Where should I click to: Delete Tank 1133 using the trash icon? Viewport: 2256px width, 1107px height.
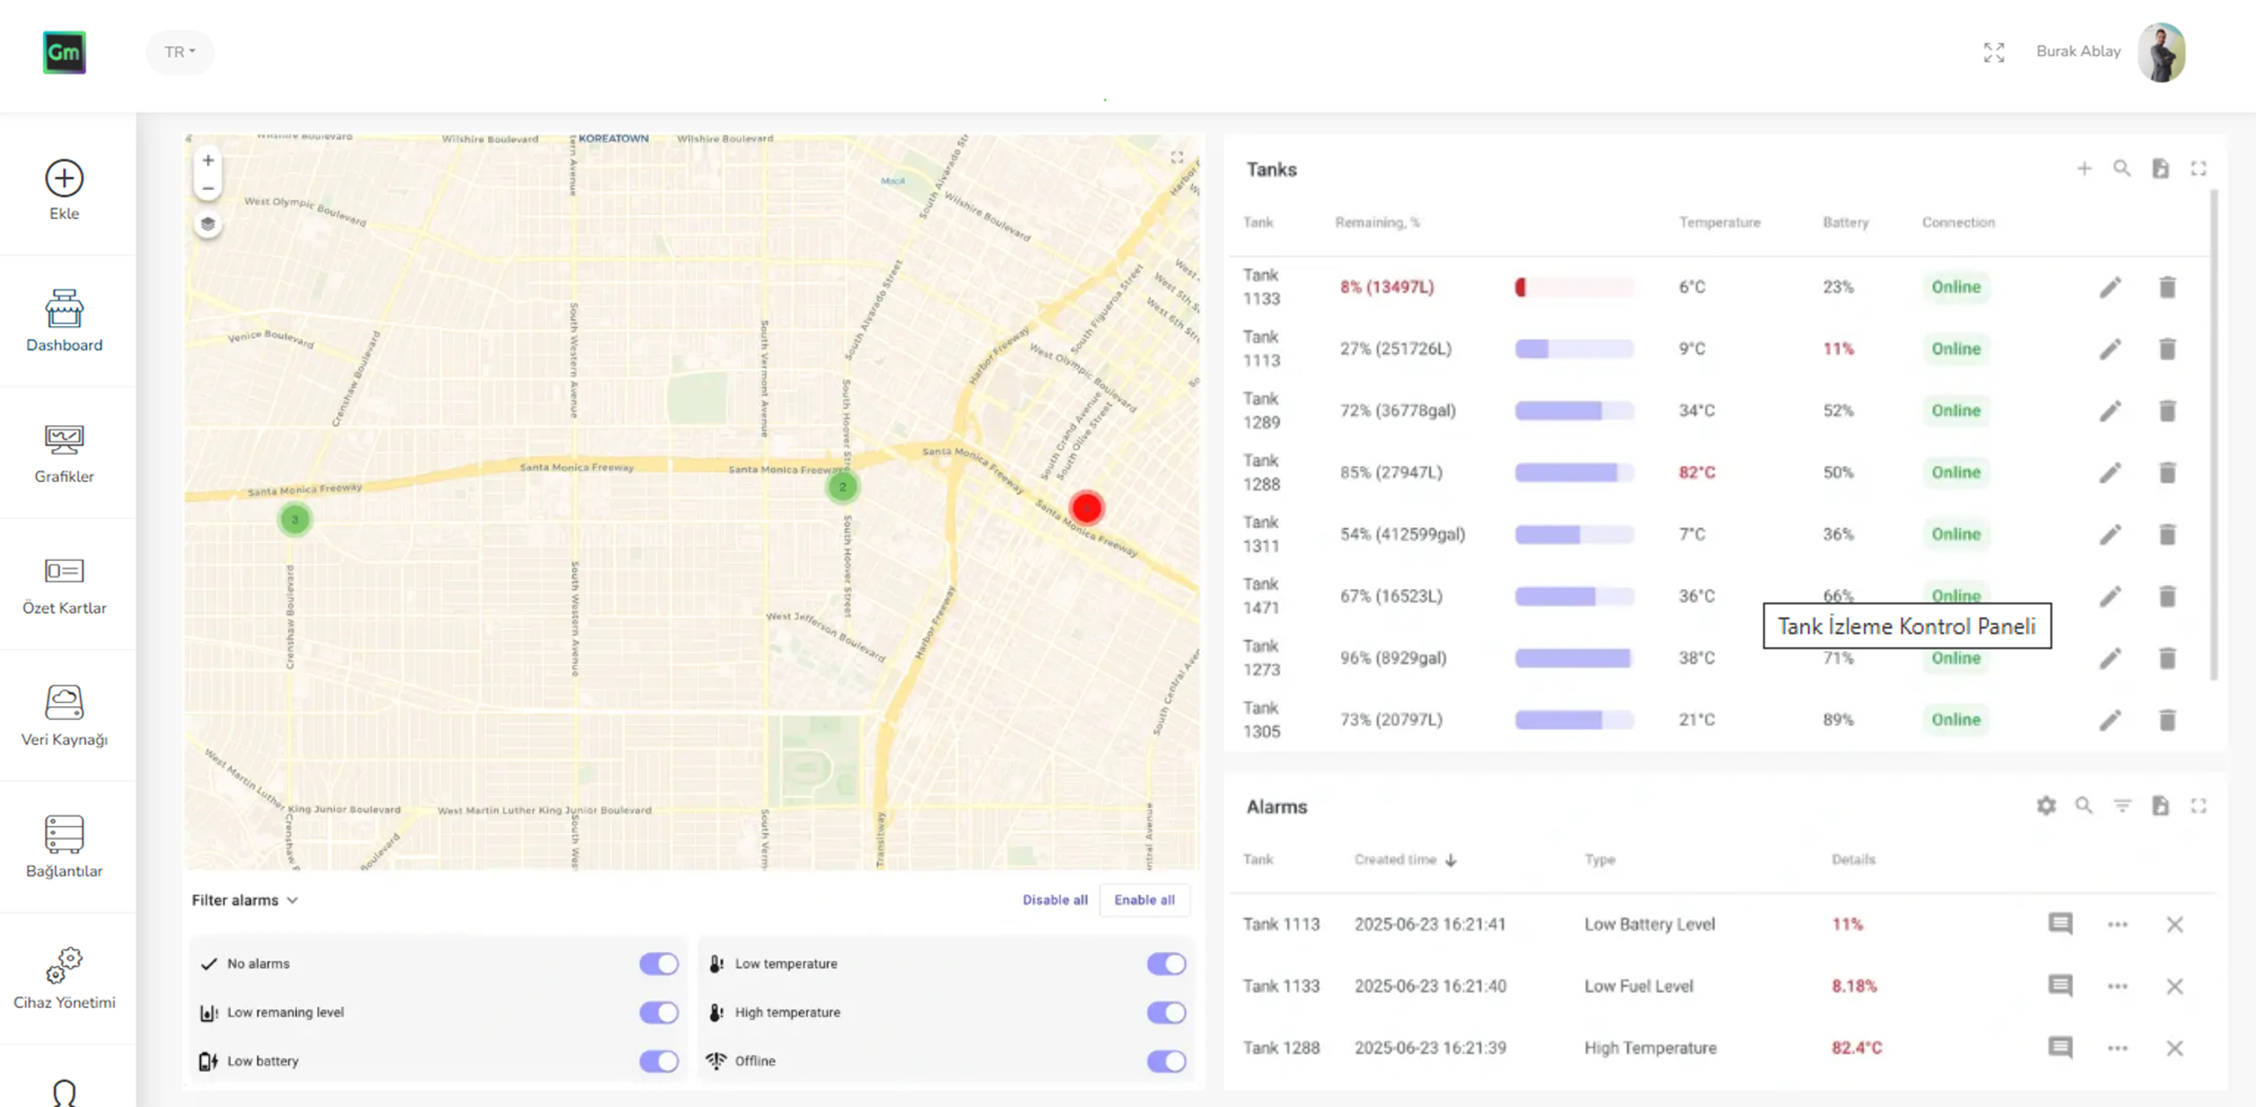[2168, 287]
